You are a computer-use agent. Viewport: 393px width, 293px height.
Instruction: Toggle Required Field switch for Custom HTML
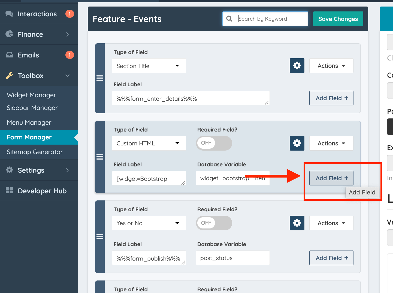[214, 143]
